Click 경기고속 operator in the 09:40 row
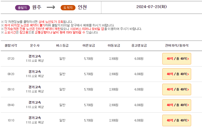 35,103
